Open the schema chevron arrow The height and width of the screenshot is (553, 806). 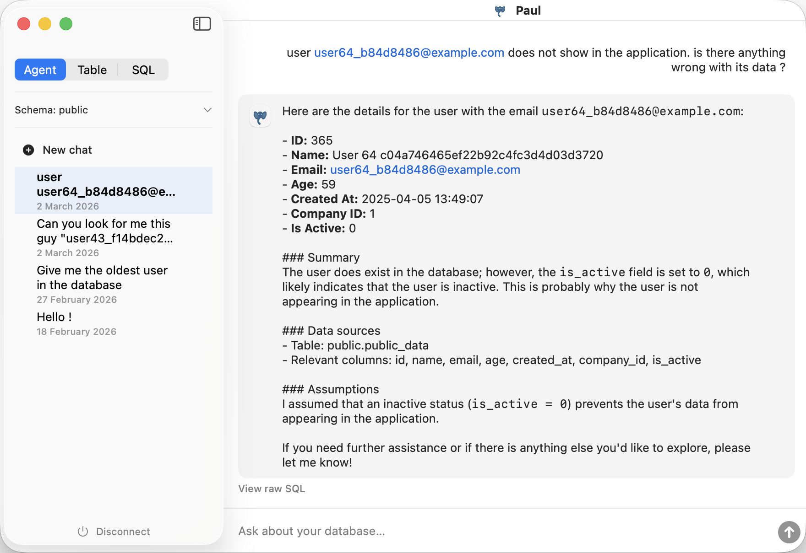pos(207,110)
